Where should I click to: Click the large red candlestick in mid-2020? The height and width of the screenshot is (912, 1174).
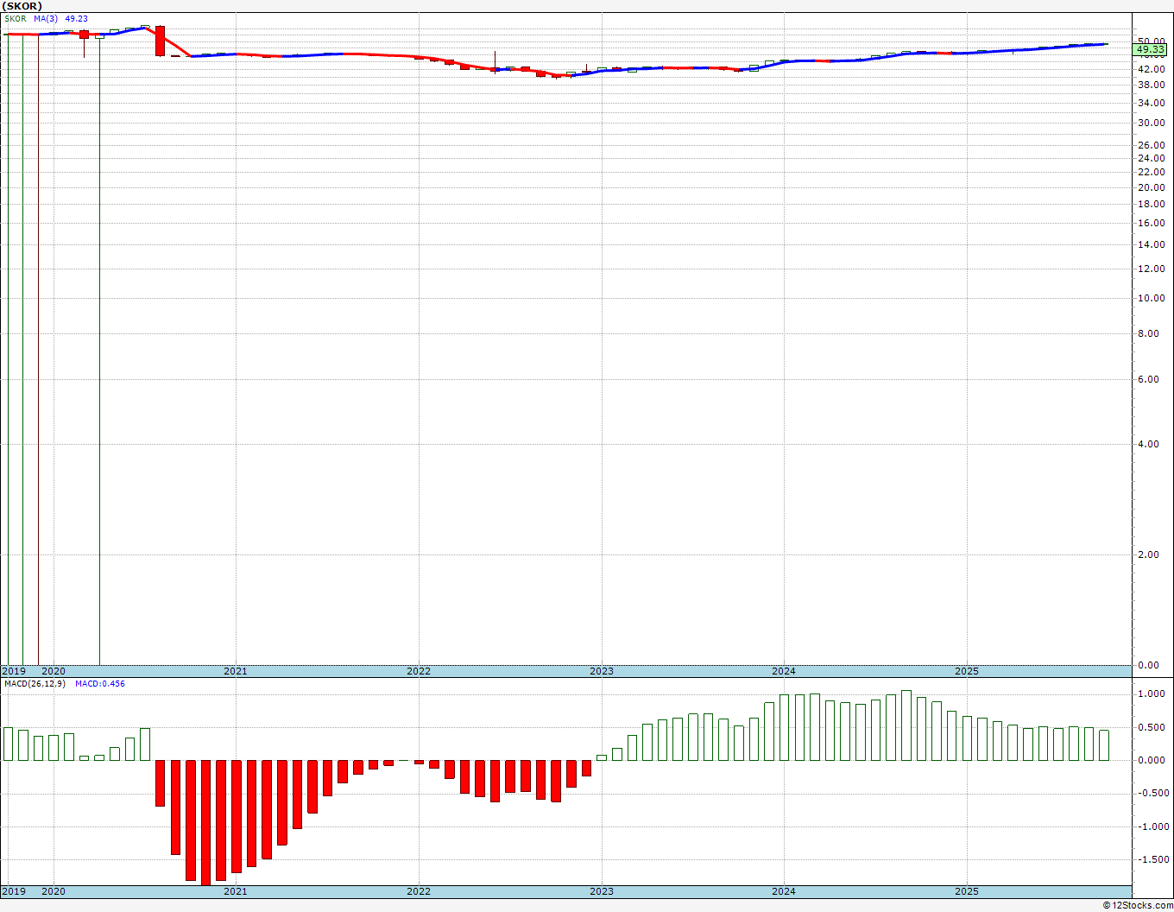160,41
